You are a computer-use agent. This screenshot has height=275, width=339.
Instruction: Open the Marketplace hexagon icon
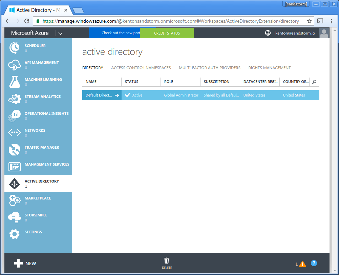[x=15, y=200]
